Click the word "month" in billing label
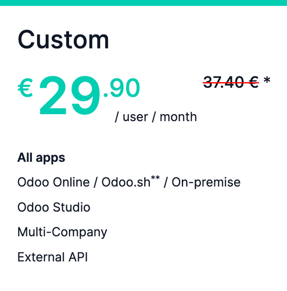Viewport: 287px width, 291px height. [x=178, y=117]
